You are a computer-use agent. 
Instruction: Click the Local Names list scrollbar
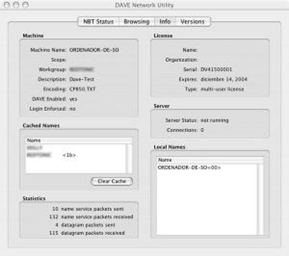pos(261,199)
